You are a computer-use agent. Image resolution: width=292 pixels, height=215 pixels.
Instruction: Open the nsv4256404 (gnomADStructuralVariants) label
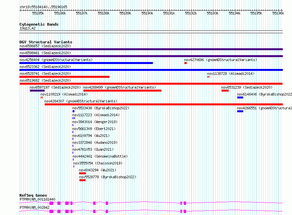pos(56,60)
